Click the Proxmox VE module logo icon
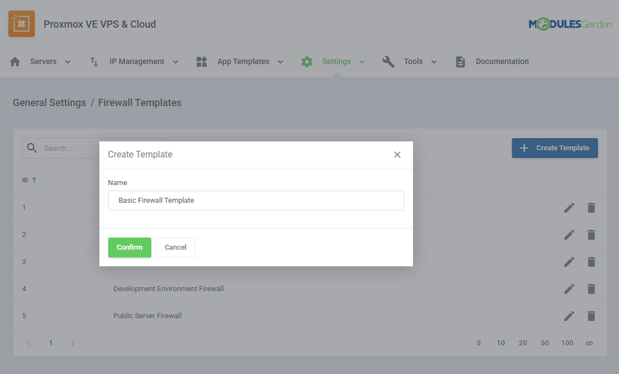The image size is (619, 374). coord(22,24)
